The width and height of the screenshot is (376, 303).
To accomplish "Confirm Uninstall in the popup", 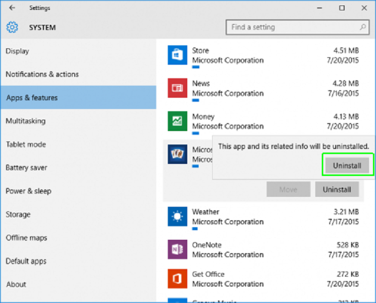I will click(x=347, y=165).
